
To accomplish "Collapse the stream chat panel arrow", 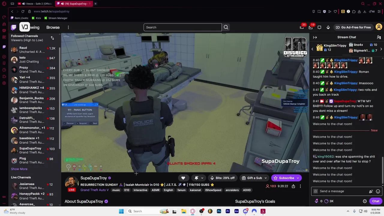I will 315,37.
